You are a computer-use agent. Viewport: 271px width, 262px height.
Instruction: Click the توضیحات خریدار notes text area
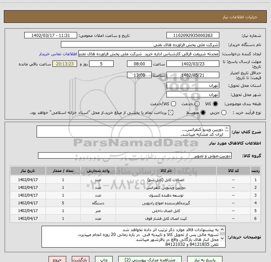tap(133, 237)
